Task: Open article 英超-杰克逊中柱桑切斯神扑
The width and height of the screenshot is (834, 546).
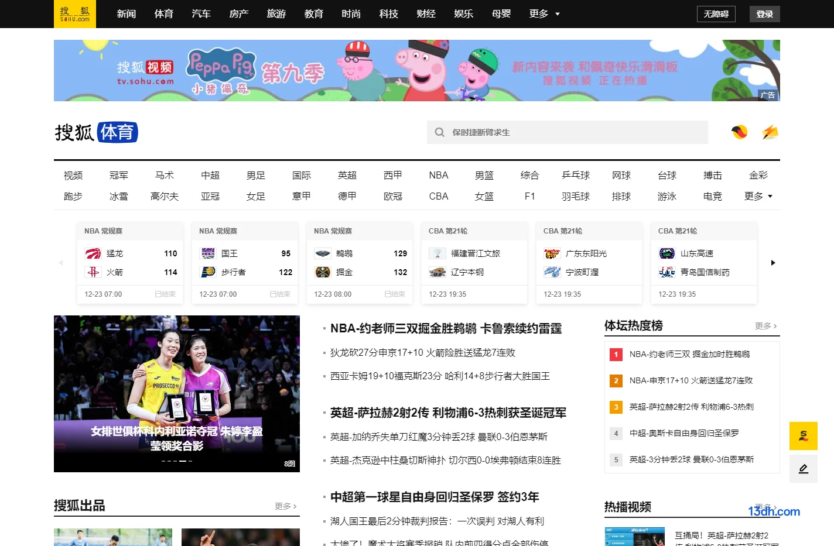Action: tap(446, 461)
